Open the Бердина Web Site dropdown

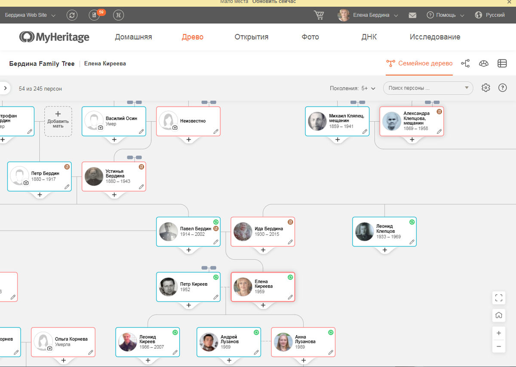(x=30, y=15)
